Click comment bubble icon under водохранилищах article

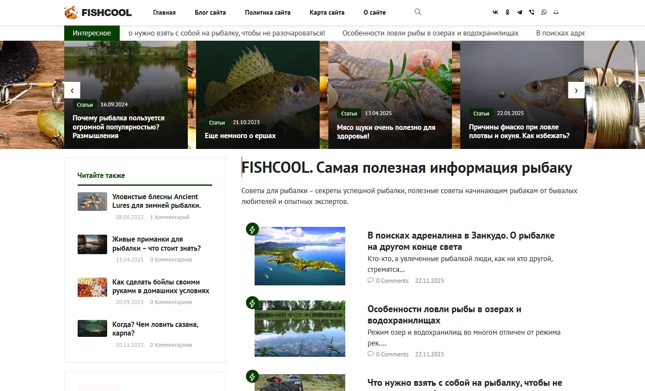pos(370,354)
